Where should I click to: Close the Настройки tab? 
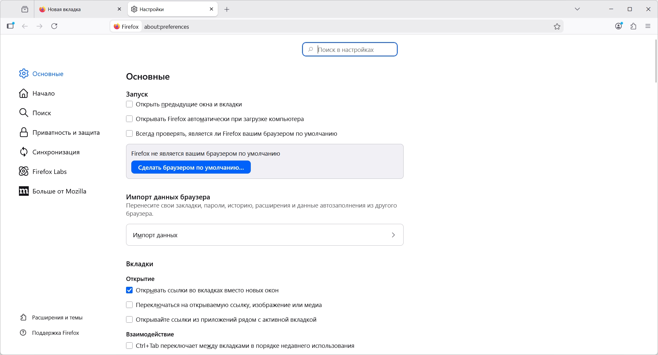pos(211,9)
